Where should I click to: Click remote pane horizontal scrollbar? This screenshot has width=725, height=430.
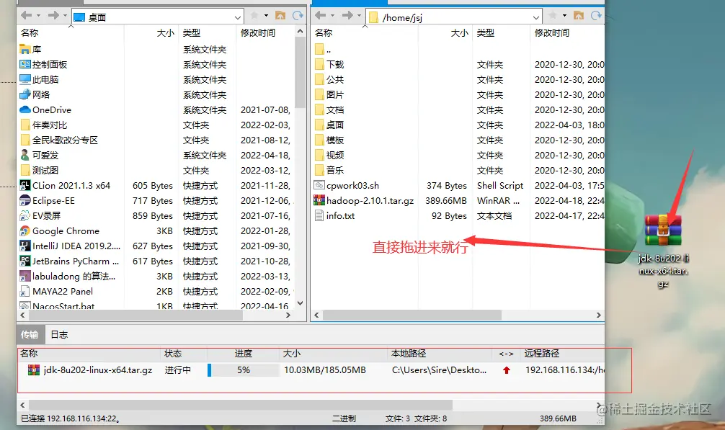412,315
